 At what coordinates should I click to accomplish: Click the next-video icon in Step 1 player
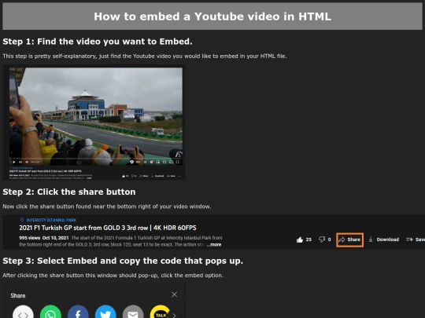coord(20,162)
